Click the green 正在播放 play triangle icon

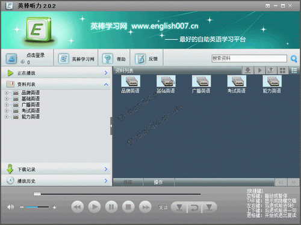click(x=10, y=73)
